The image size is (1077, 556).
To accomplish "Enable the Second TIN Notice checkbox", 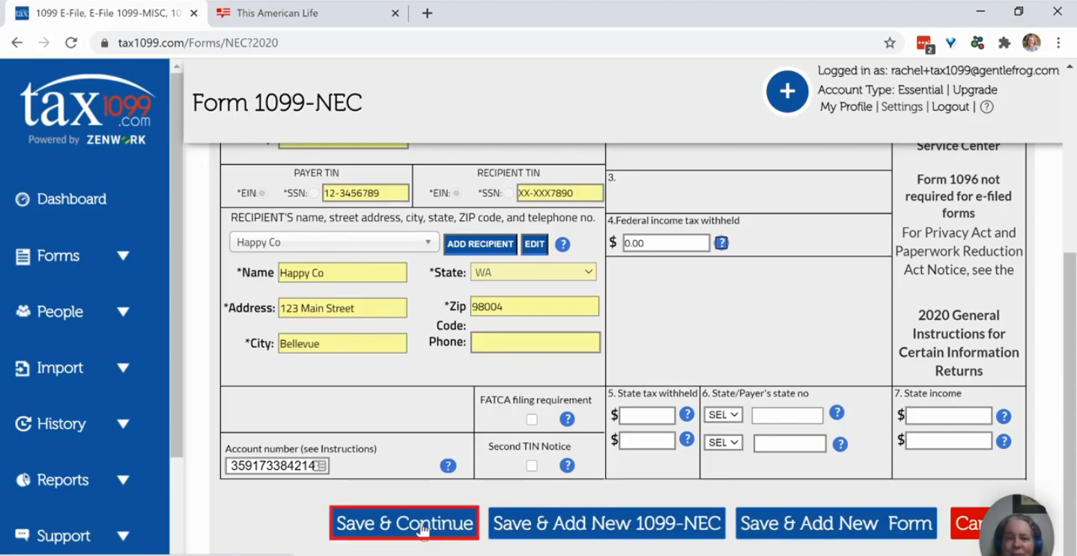I will point(532,466).
